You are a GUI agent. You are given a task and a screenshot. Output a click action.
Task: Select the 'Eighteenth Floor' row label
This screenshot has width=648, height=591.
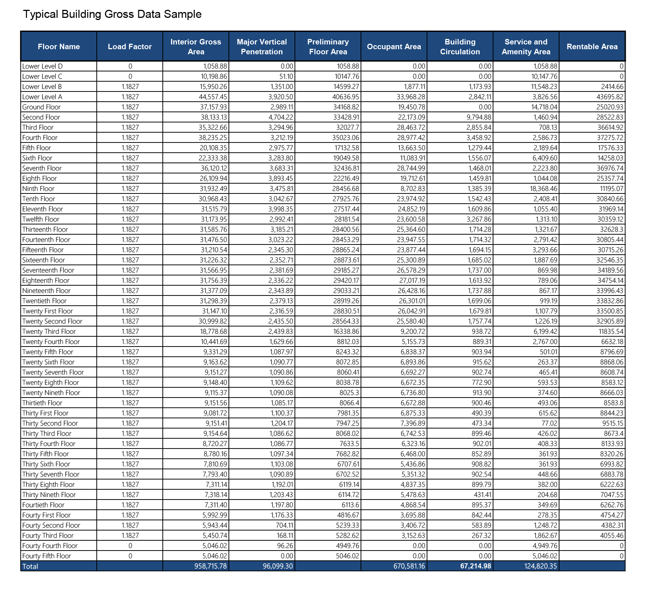point(46,281)
